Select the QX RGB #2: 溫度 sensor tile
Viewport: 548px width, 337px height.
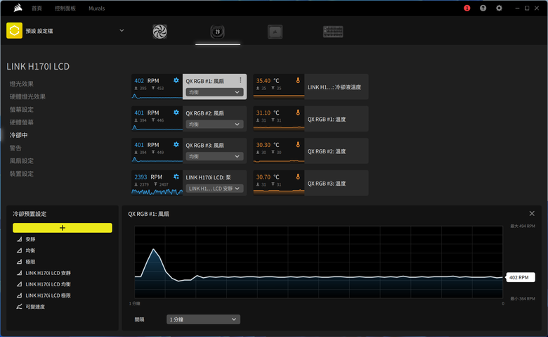pyautogui.click(x=311, y=151)
